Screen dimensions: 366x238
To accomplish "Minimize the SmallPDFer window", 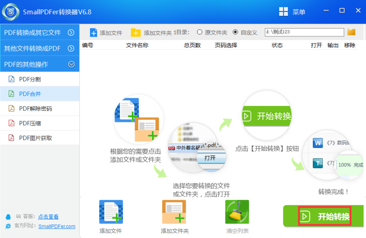I will pyautogui.click(x=326, y=11).
